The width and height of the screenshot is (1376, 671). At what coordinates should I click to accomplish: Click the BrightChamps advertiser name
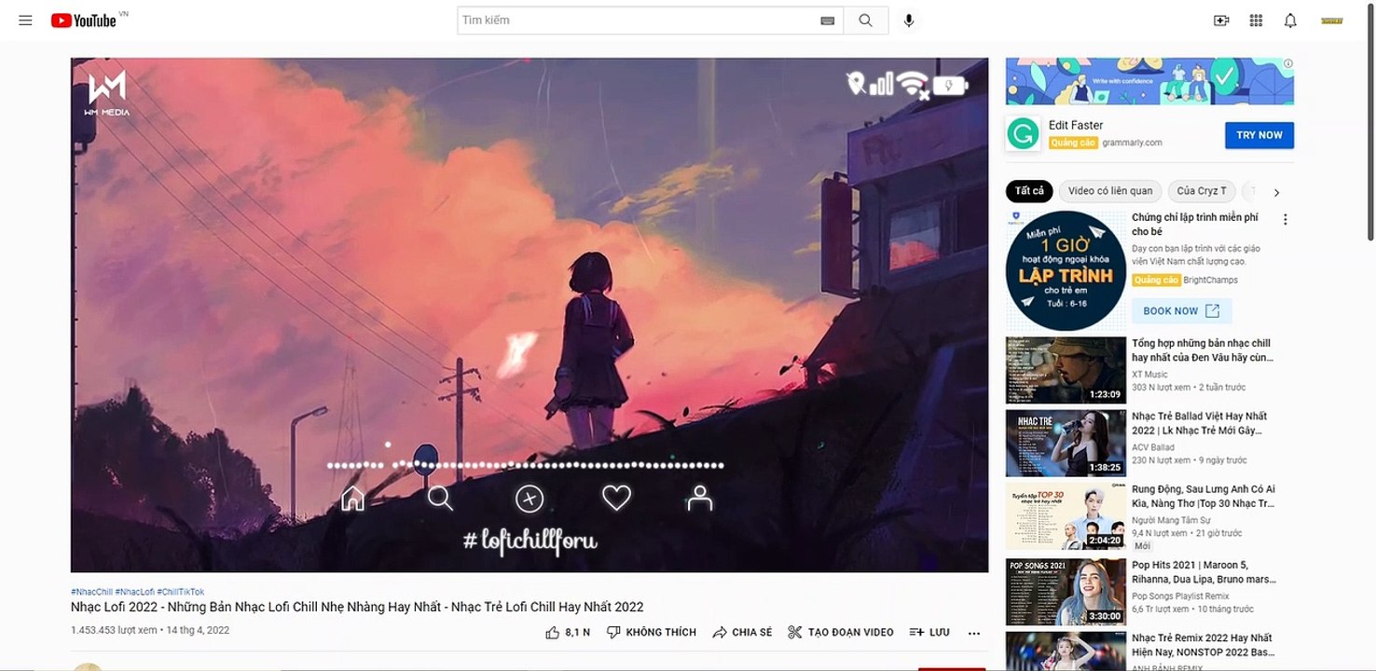point(1211,280)
